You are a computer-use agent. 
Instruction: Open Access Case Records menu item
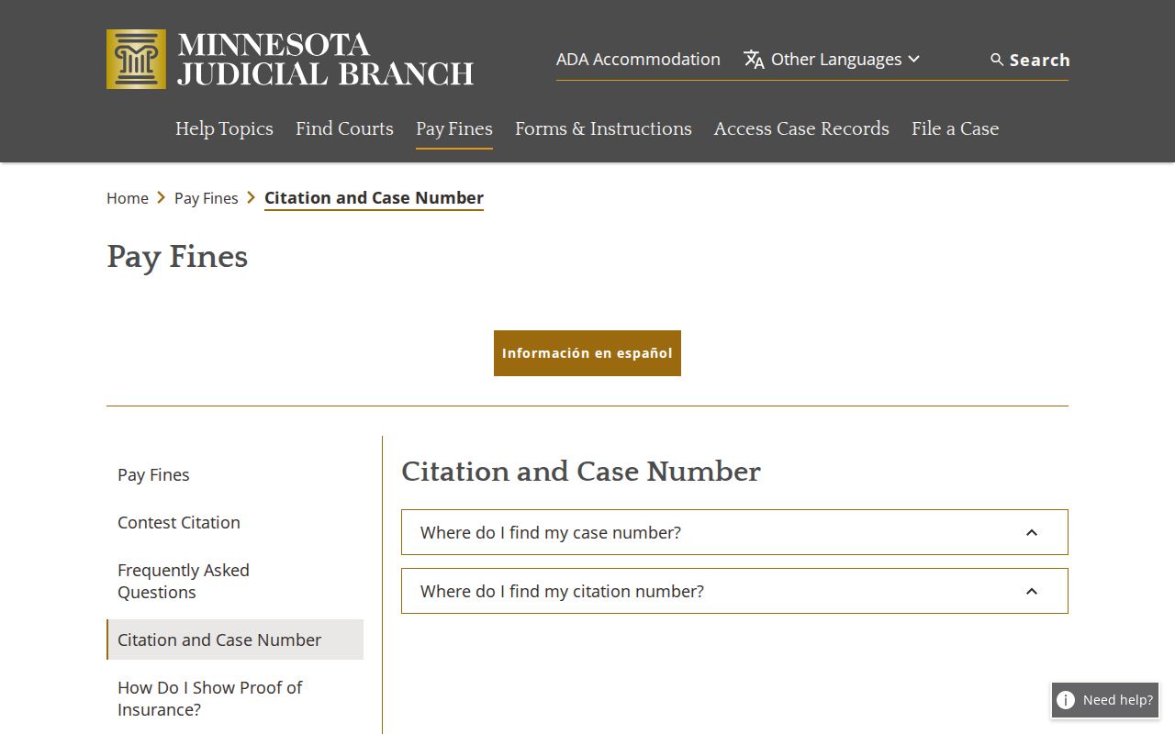point(801,128)
